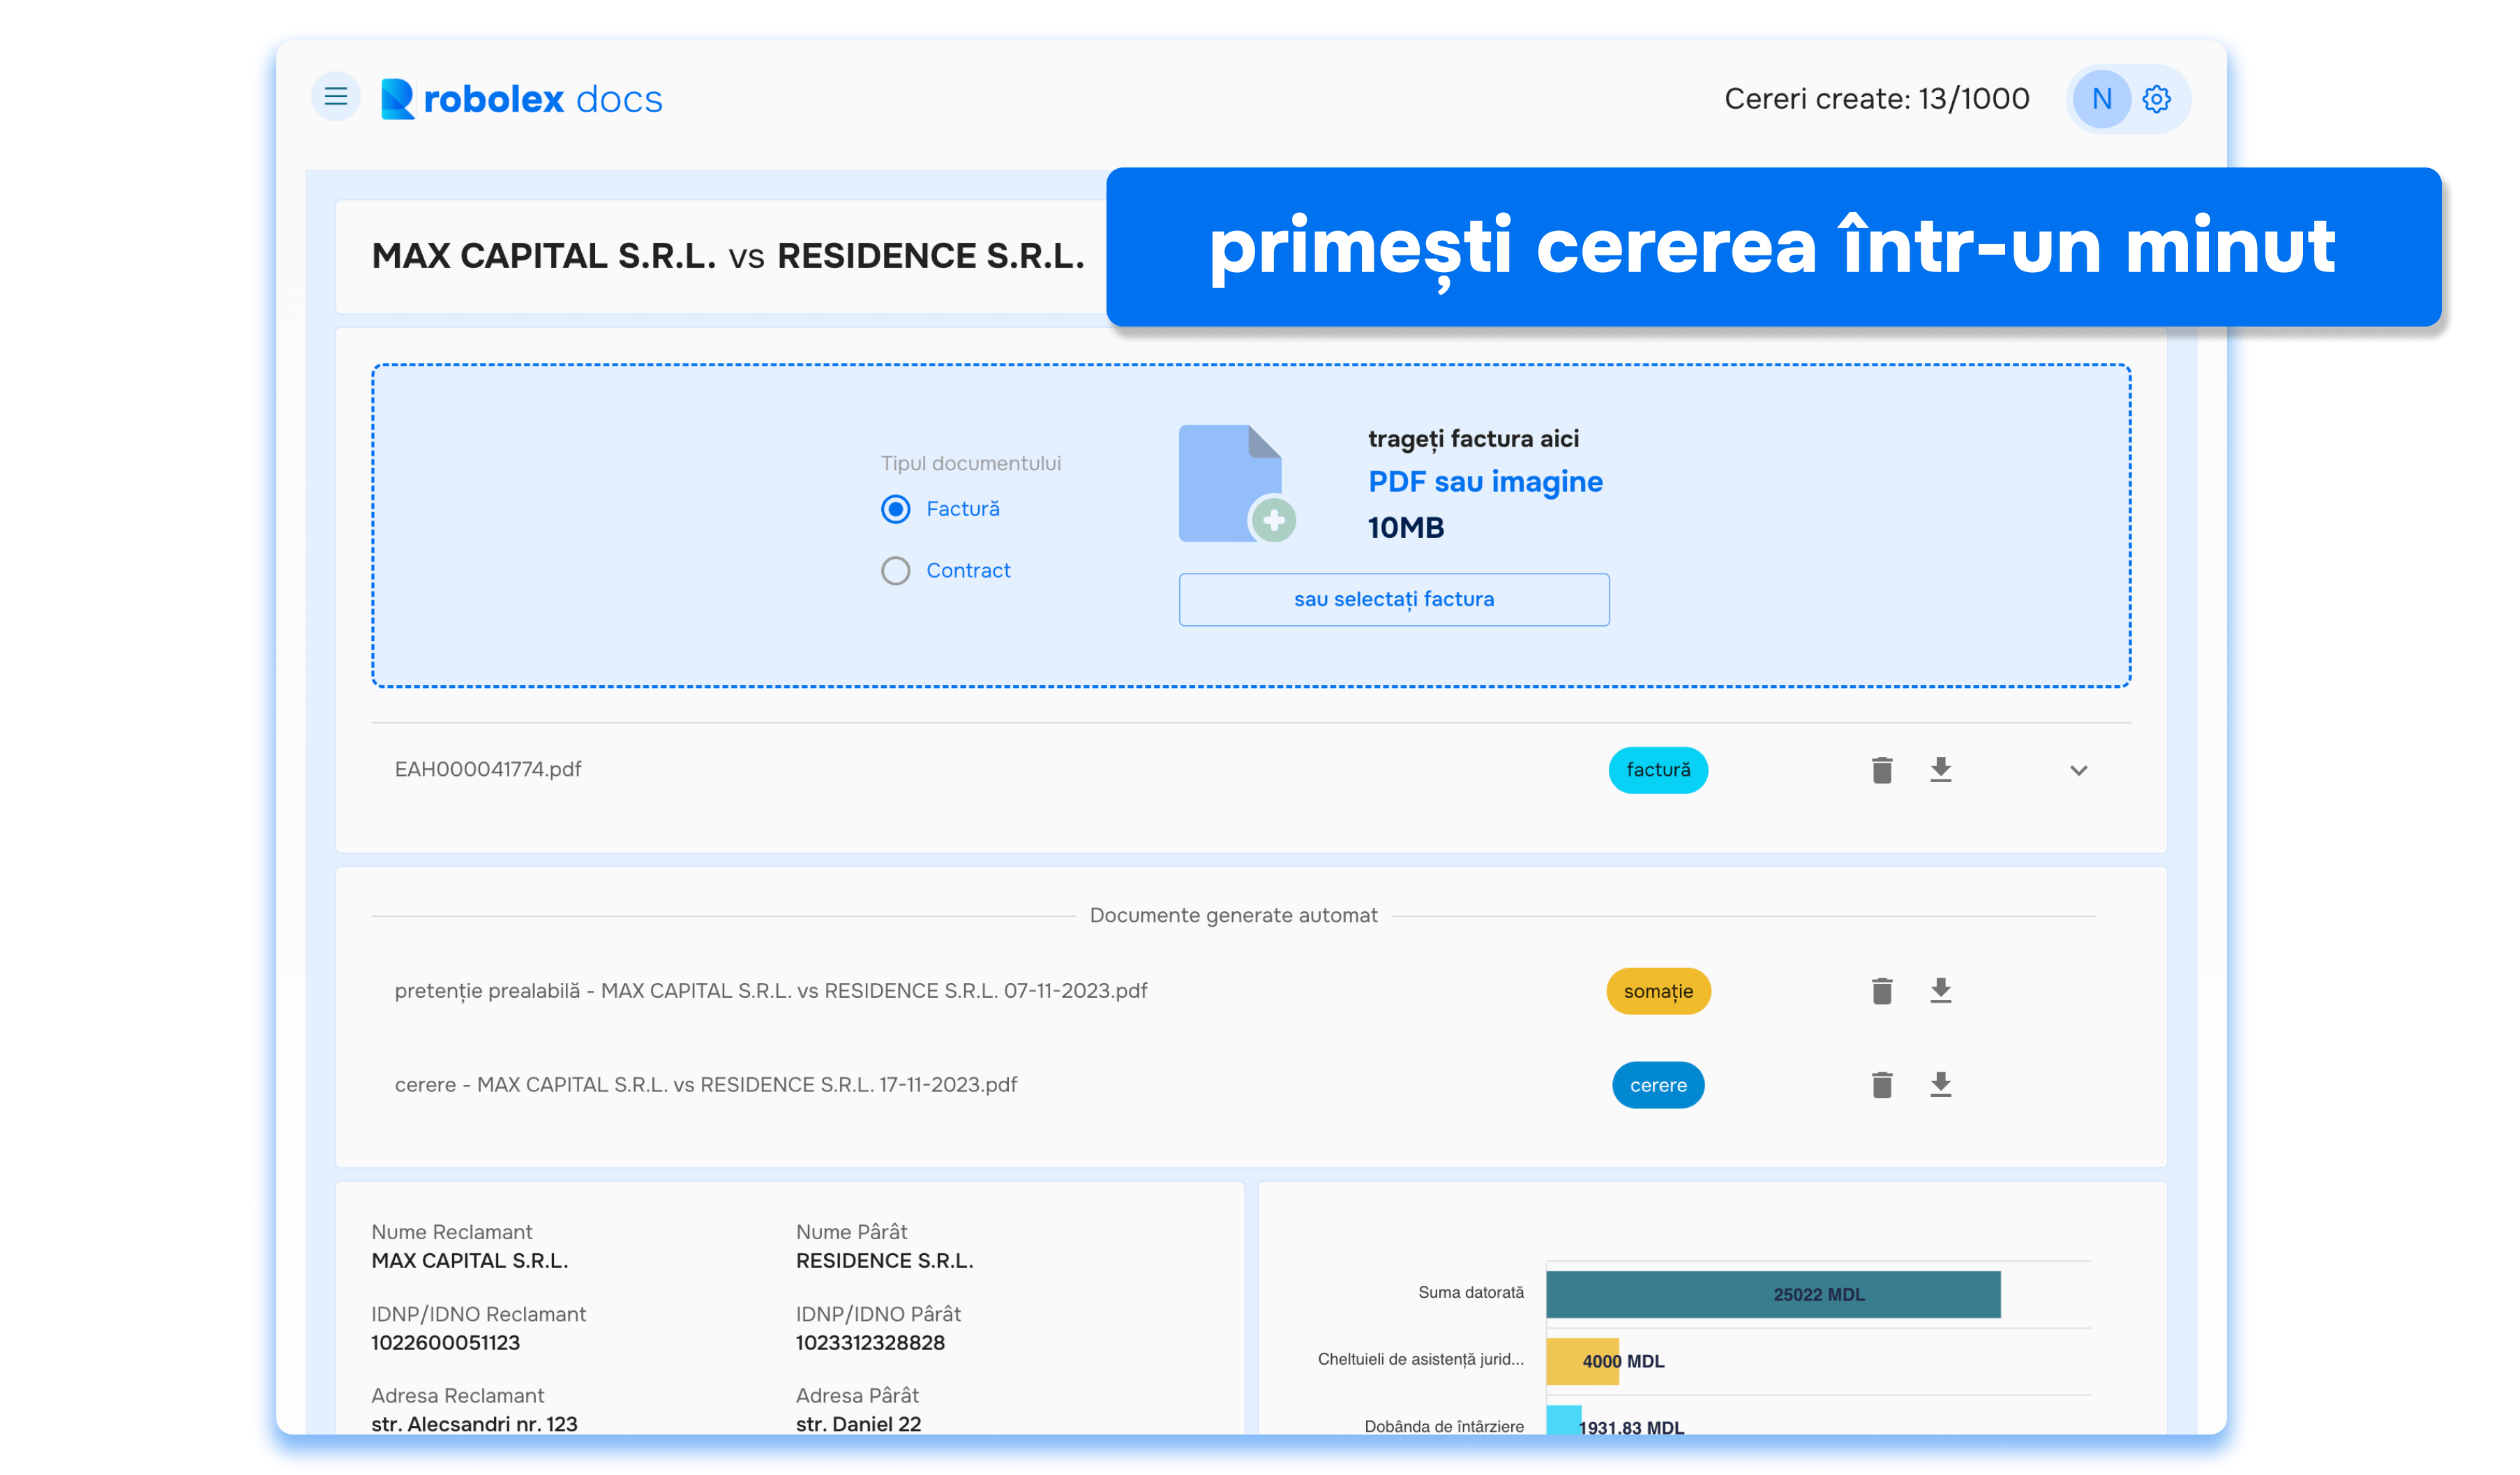The width and height of the screenshot is (2520, 1475).
Task: Open settings gear icon
Action: 2157,99
